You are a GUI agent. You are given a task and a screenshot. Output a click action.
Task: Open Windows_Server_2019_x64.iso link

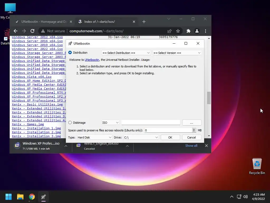point(37,45)
